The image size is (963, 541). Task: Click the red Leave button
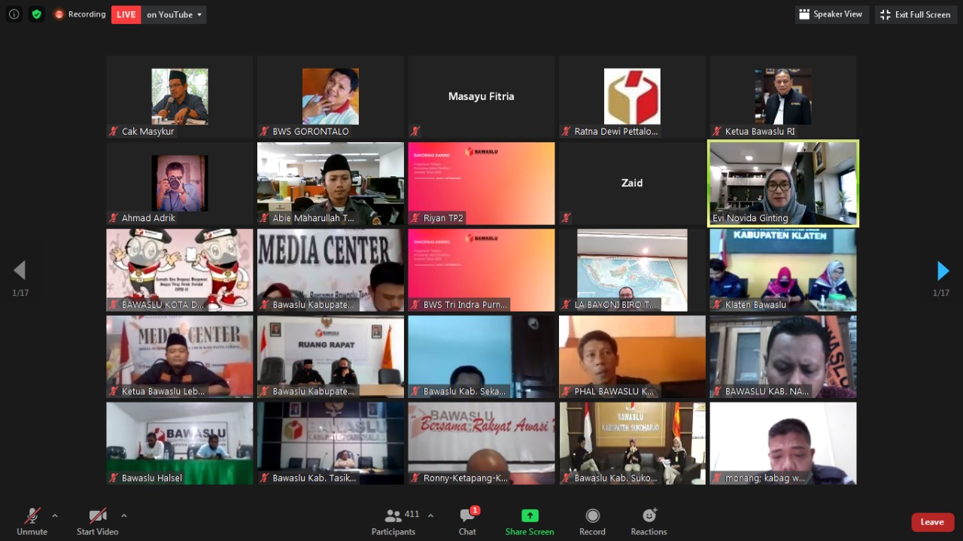pos(932,522)
